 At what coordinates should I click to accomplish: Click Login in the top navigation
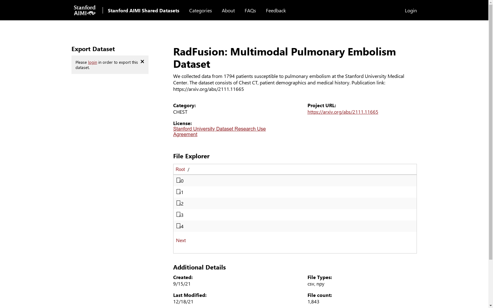click(x=411, y=10)
